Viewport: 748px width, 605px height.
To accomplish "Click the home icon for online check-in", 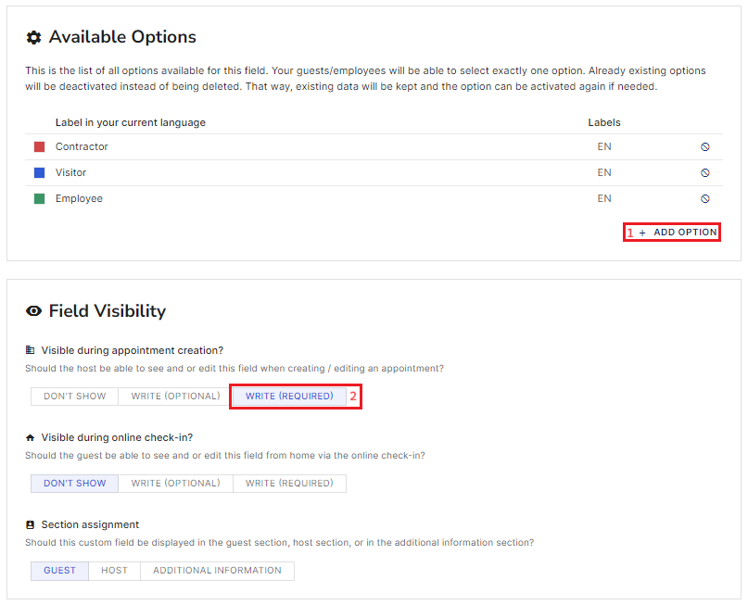I will (30, 437).
